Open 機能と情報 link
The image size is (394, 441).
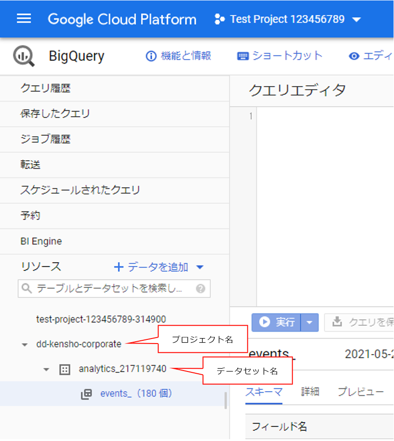point(178,56)
